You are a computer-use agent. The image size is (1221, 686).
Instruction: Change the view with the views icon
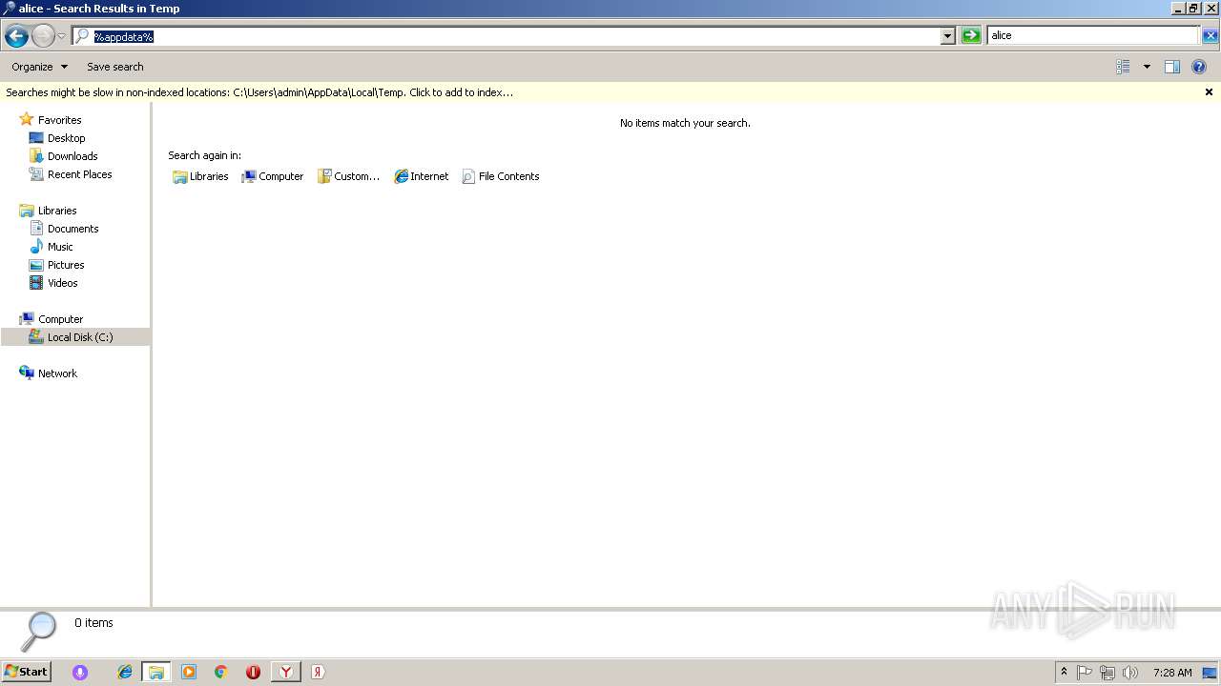tap(1123, 67)
